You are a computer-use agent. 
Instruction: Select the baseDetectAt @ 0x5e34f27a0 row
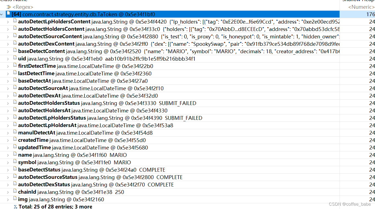click(x=187, y=81)
